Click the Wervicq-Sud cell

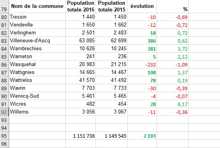pyautogui.click(x=37, y=96)
